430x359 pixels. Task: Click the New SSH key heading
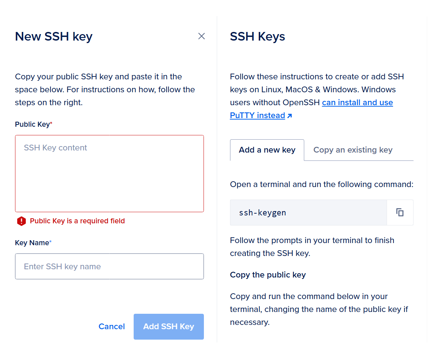click(54, 36)
